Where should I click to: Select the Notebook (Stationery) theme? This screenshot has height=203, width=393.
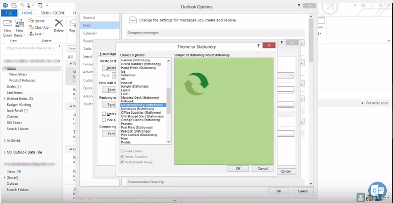pyautogui.click(x=137, y=109)
